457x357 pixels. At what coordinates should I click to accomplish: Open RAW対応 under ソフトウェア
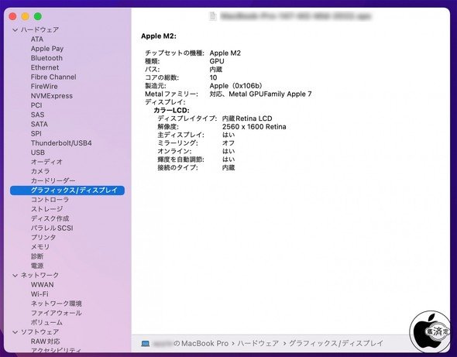46,342
